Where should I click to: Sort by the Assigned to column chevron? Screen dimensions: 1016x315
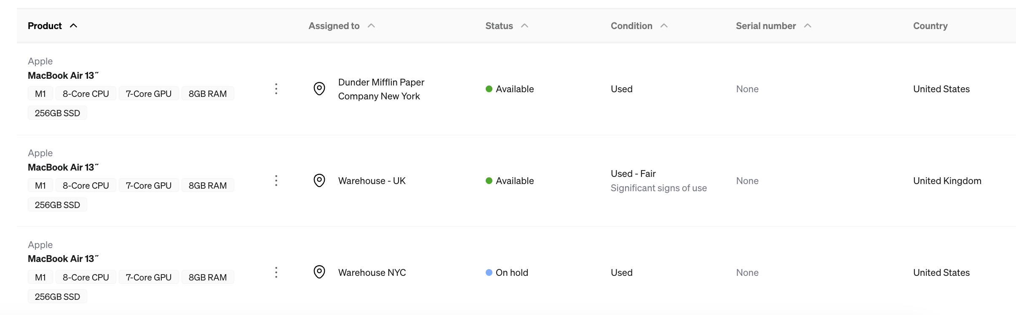point(371,26)
